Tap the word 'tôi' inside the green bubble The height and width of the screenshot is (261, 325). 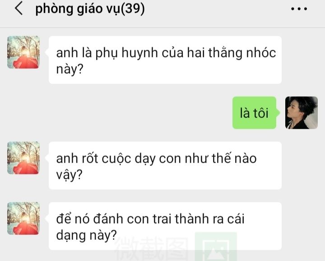[x=261, y=113]
